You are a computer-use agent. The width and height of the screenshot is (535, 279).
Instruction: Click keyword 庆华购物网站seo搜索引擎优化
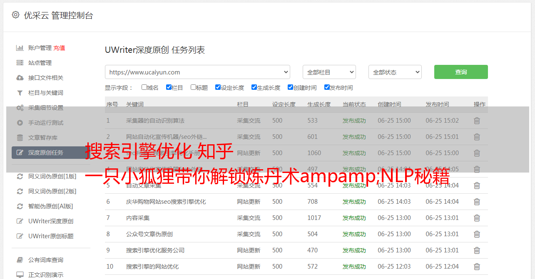pyautogui.click(x=166, y=202)
